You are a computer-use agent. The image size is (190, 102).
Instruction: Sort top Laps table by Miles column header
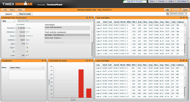point(129,22)
